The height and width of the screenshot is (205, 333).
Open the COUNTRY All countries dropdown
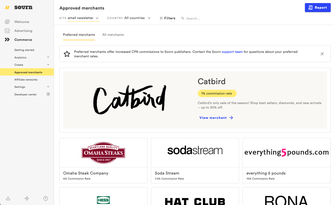(x=137, y=18)
